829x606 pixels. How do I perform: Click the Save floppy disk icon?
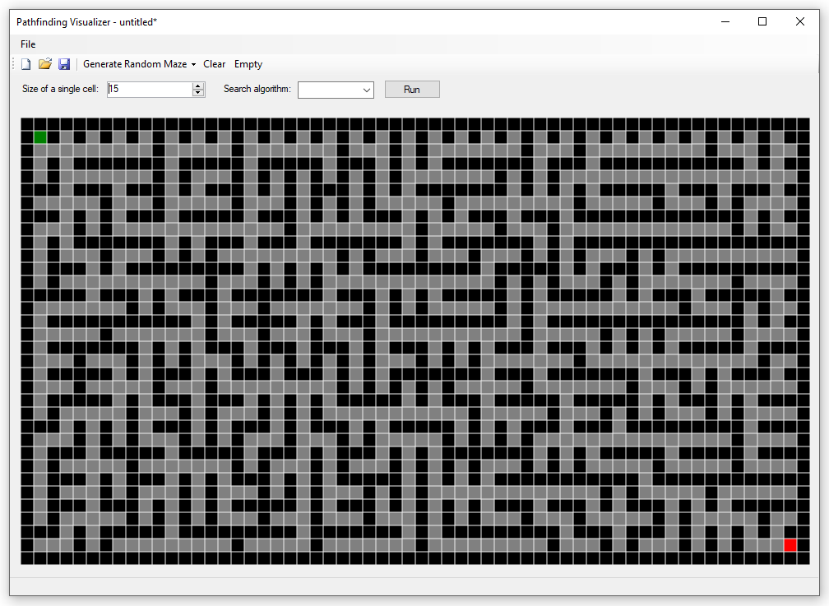click(x=64, y=63)
